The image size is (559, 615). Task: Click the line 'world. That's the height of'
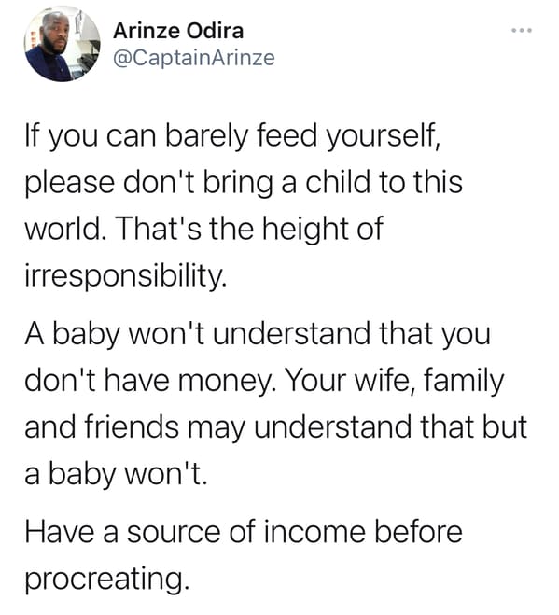204,229
